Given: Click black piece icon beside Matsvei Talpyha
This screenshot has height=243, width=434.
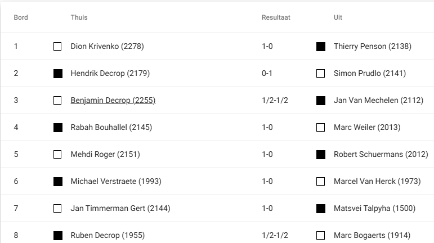Looking at the screenshot, I should pyautogui.click(x=321, y=209).
